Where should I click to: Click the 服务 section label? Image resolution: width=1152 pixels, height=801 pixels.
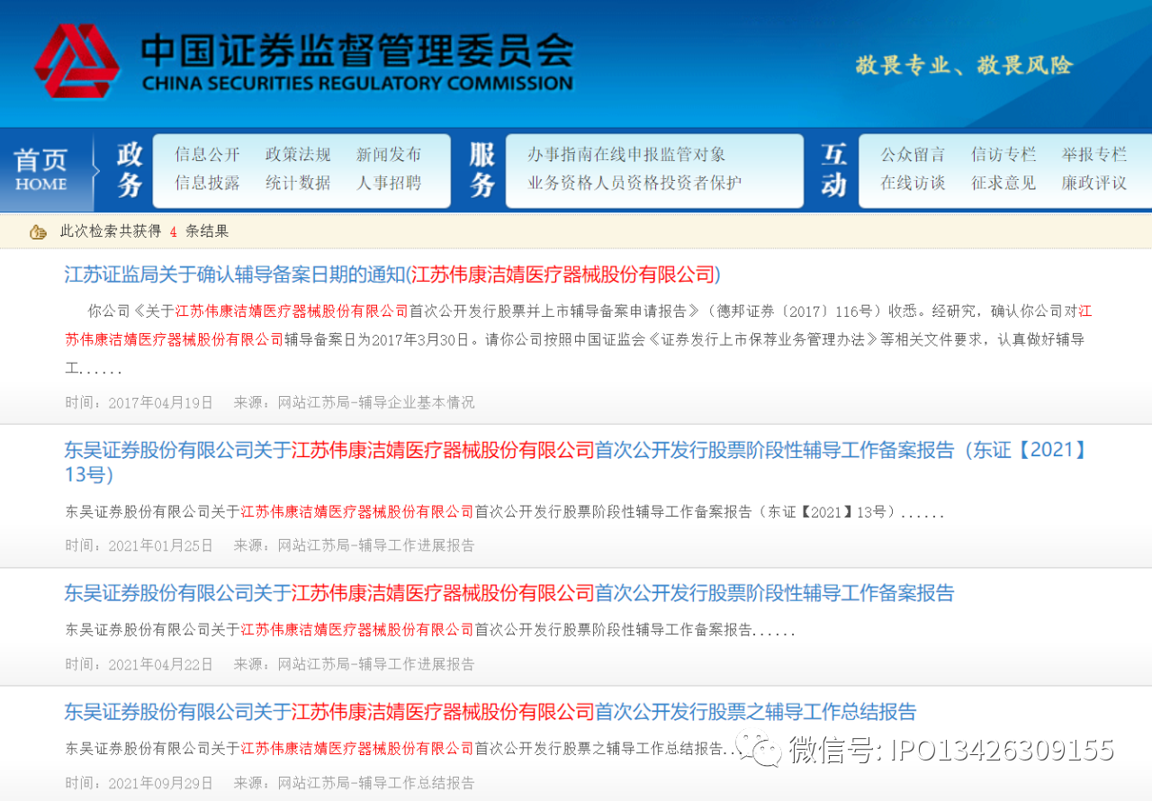[x=482, y=170]
